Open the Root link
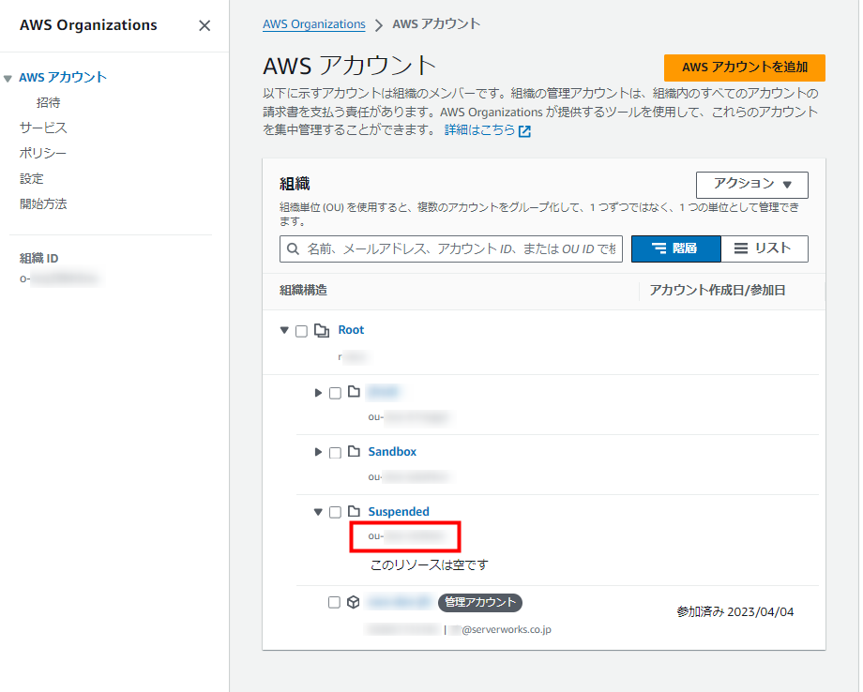The height and width of the screenshot is (692, 863). [351, 330]
